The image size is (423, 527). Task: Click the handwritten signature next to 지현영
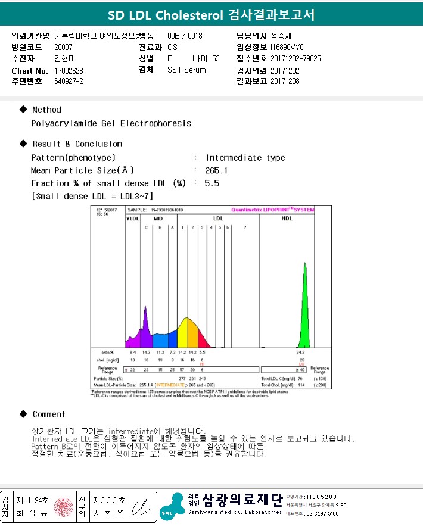(141, 507)
